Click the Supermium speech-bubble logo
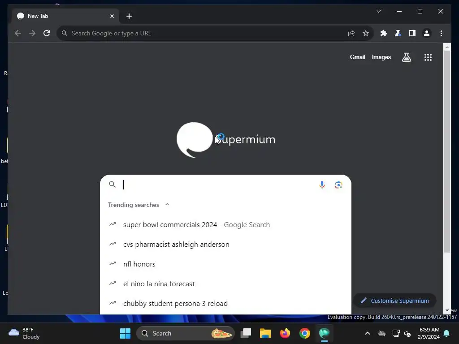Viewport: 459px width, 344px height. [x=195, y=140]
